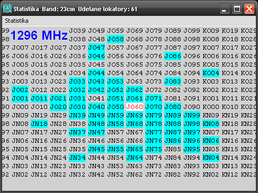Select highlighted locator JO44
This screenshot has height=193, width=258.
click(x=96, y=73)
